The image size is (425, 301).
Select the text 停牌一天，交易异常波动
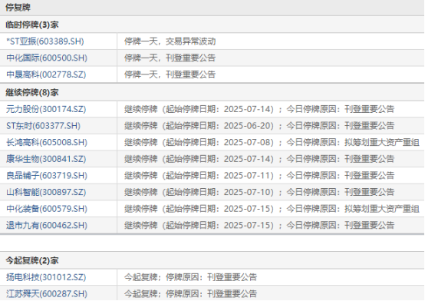coord(170,41)
